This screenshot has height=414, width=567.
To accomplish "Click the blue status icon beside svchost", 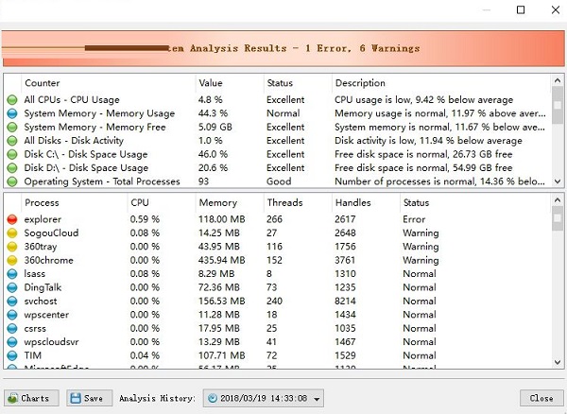I will pos(12,301).
